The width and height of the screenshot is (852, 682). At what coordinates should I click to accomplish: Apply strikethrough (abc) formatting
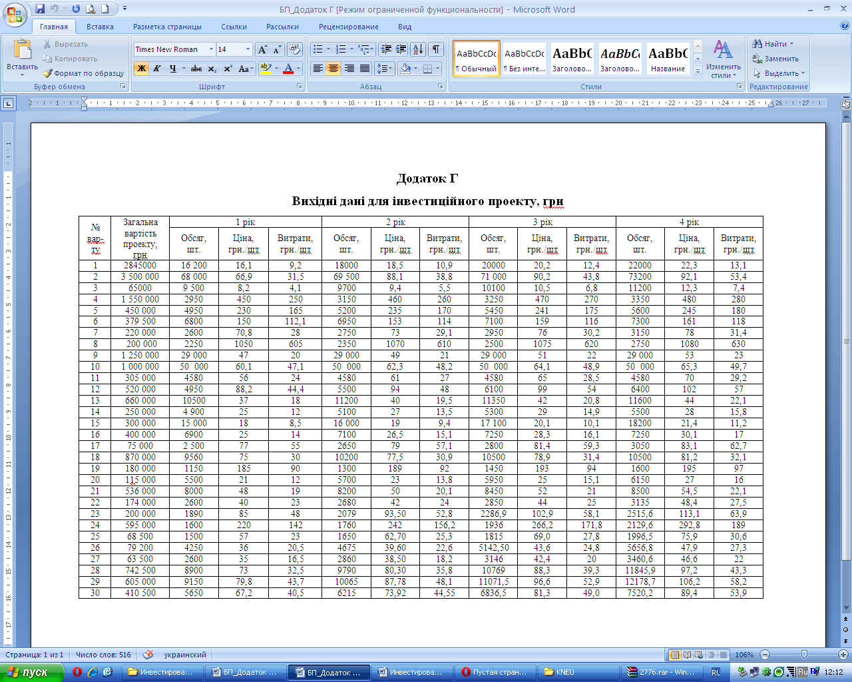point(196,69)
